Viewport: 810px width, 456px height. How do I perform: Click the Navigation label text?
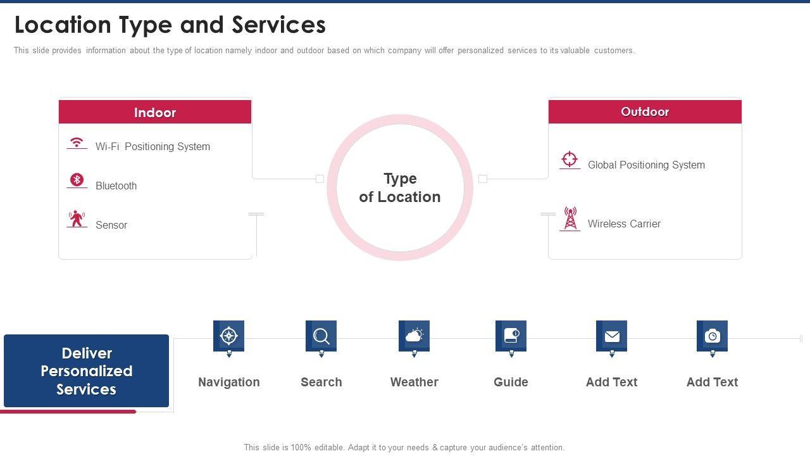(228, 382)
